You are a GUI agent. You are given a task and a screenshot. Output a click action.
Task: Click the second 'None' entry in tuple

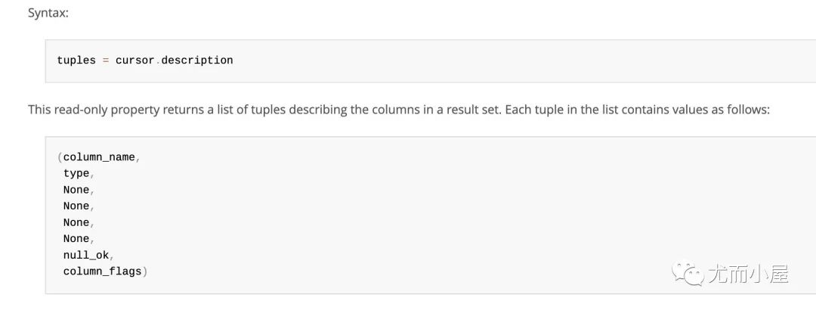pos(76,206)
